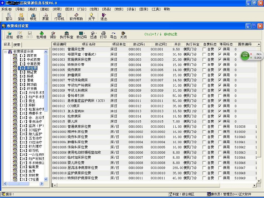Sort by 单价 column header
This screenshot has width=264, height=198.
pos(178,44)
